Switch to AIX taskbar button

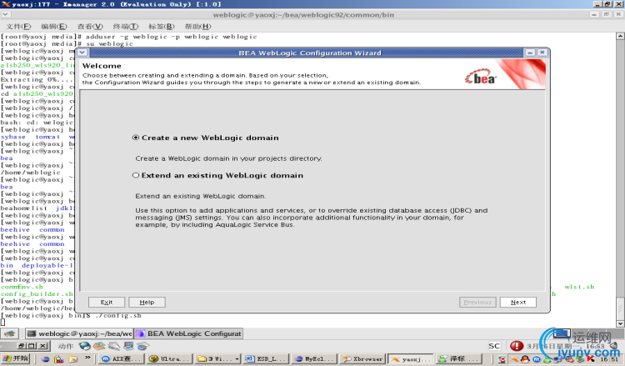pyautogui.click(x=122, y=358)
